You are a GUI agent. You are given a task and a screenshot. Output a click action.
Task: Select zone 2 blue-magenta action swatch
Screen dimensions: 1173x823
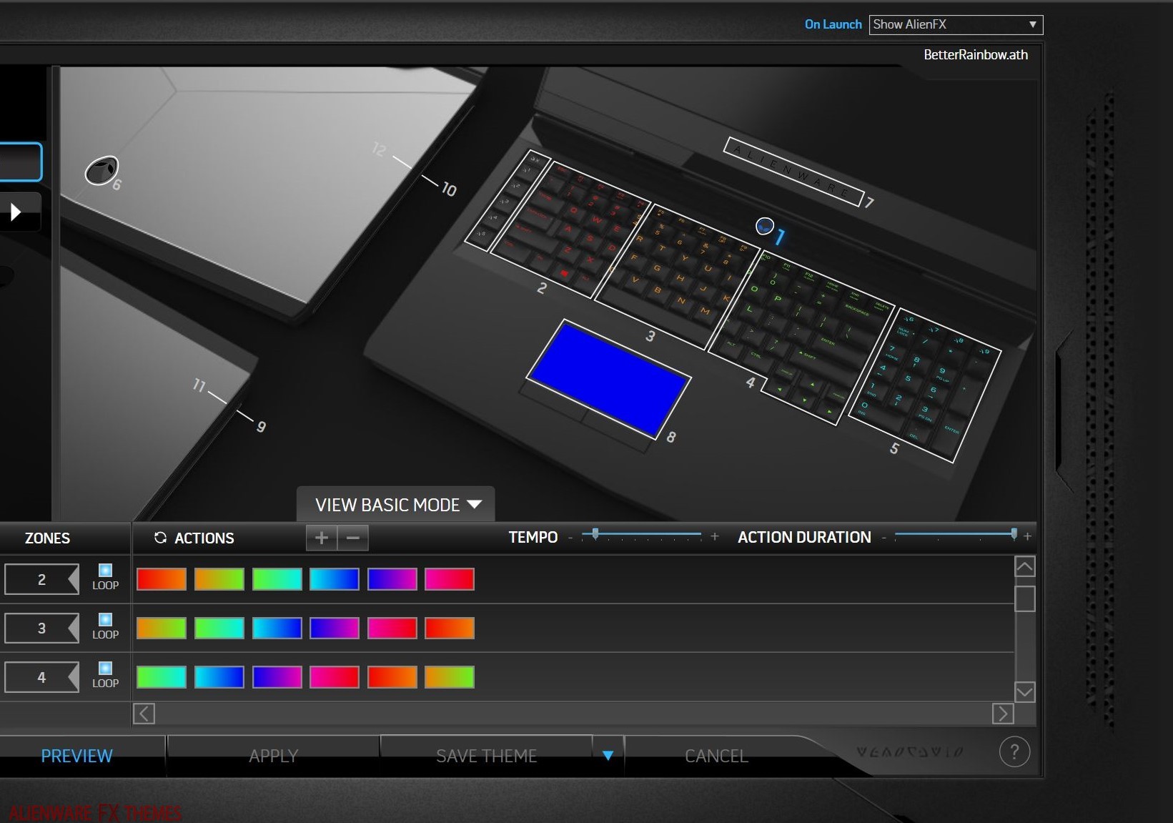click(392, 579)
